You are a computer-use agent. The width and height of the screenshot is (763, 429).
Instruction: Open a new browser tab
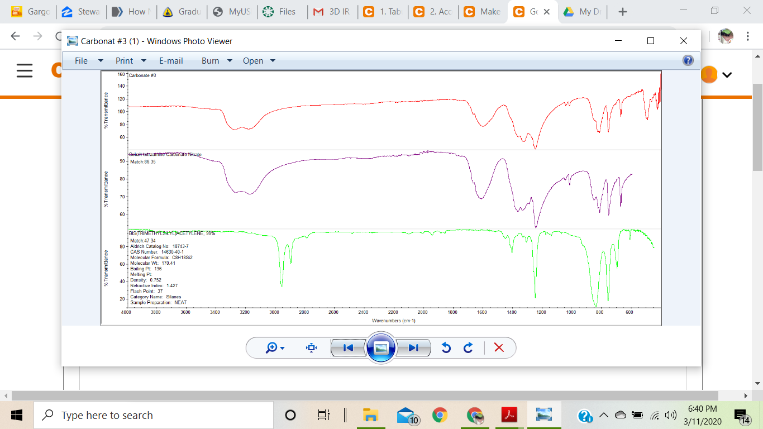click(623, 12)
